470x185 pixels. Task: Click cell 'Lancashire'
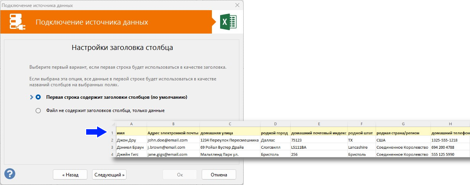pos(362,148)
